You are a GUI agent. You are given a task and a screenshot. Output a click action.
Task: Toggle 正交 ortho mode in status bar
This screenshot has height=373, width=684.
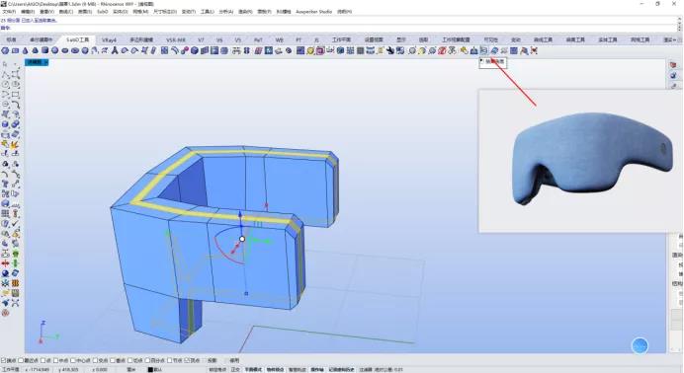click(235, 369)
